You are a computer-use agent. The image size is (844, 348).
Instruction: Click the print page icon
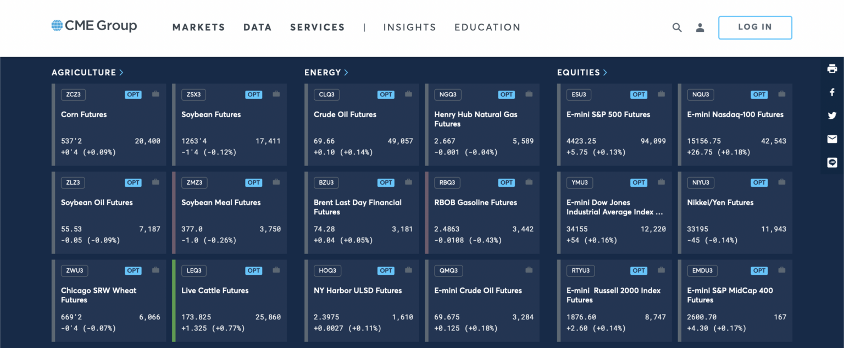point(832,69)
